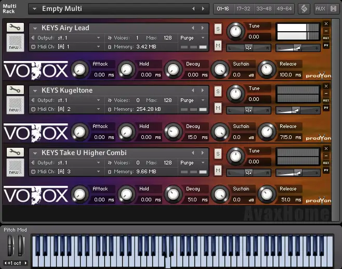Shift keyboard down one octave
The width and height of the screenshot is (342, 269).
tap(5, 263)
